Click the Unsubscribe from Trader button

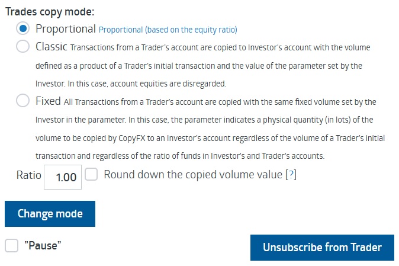322,246
